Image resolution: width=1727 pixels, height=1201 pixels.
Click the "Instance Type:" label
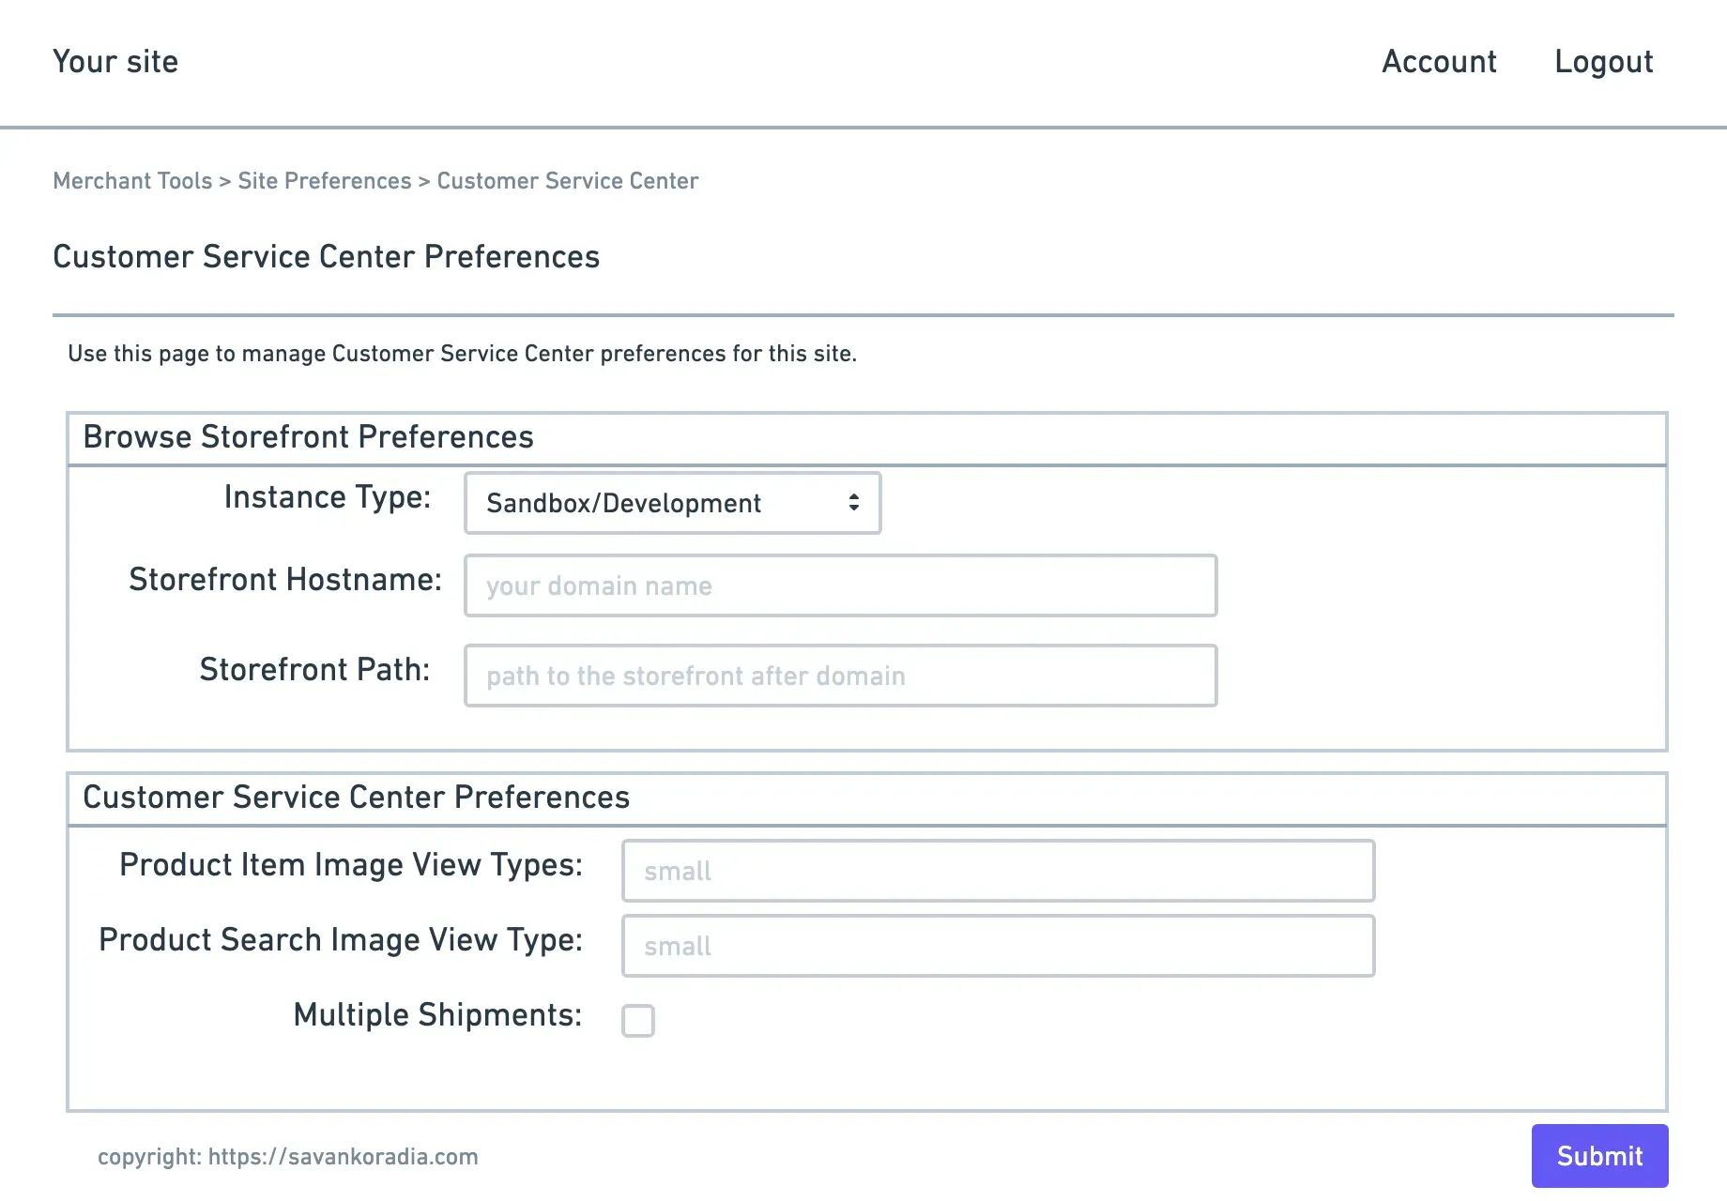coord(327,497)
